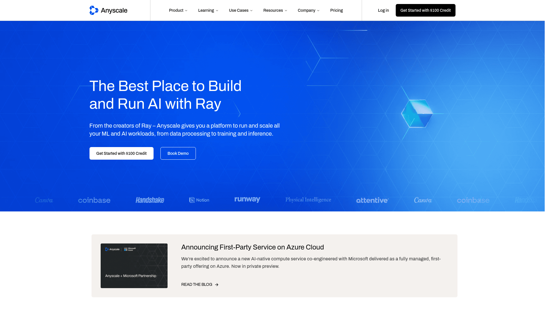
Task: Open the Product dropdown menu
Action: 178,10
